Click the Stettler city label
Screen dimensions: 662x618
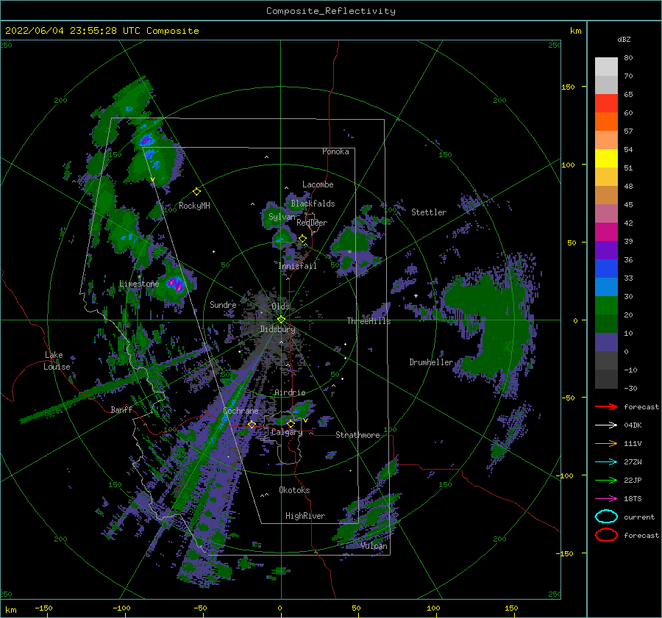point(429,212)
